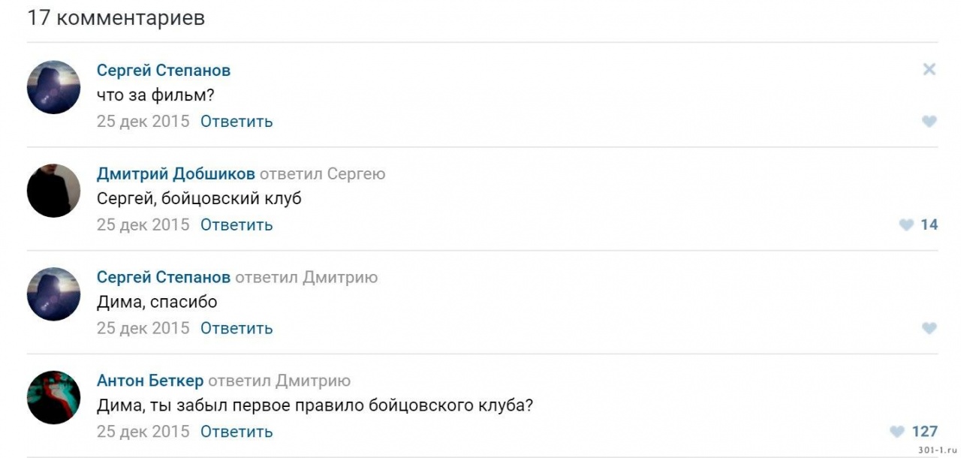961x458 pixels.
Task: Click Сергей Степанов's avatar beside "Дима, спасибо"
Action: 53,294
